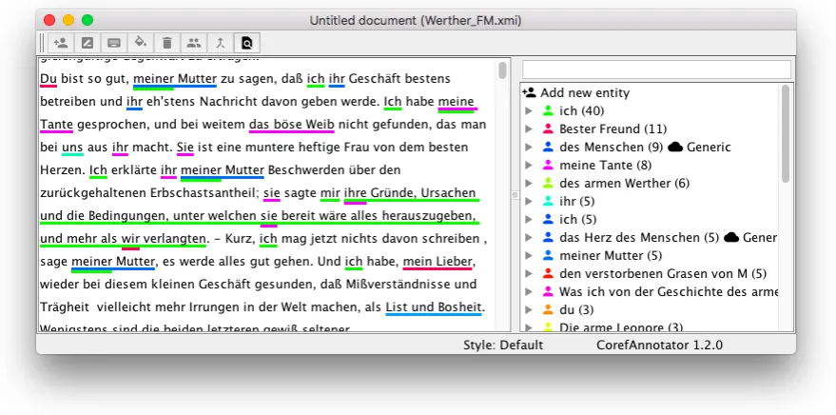Viewport: 836px width, 415px height.
Task: Click the cyan-underlined uns mention
Action: pos(72,148)
